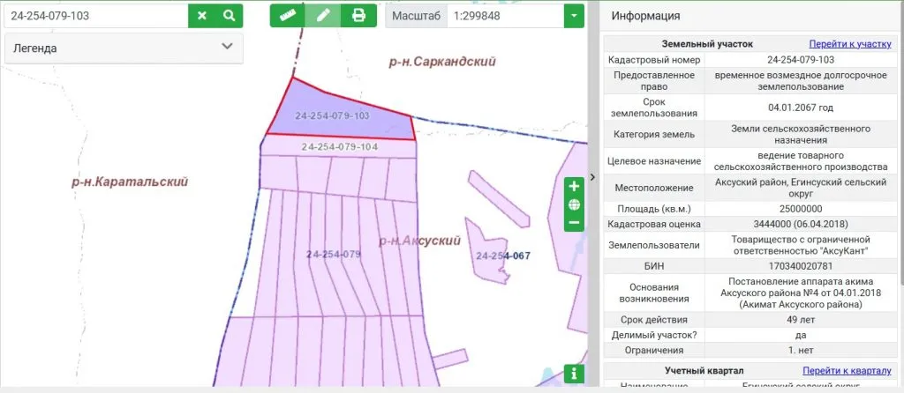The image size is (904, 393).
Task: Open the green info button on map
Action: [x=574, y=373]
